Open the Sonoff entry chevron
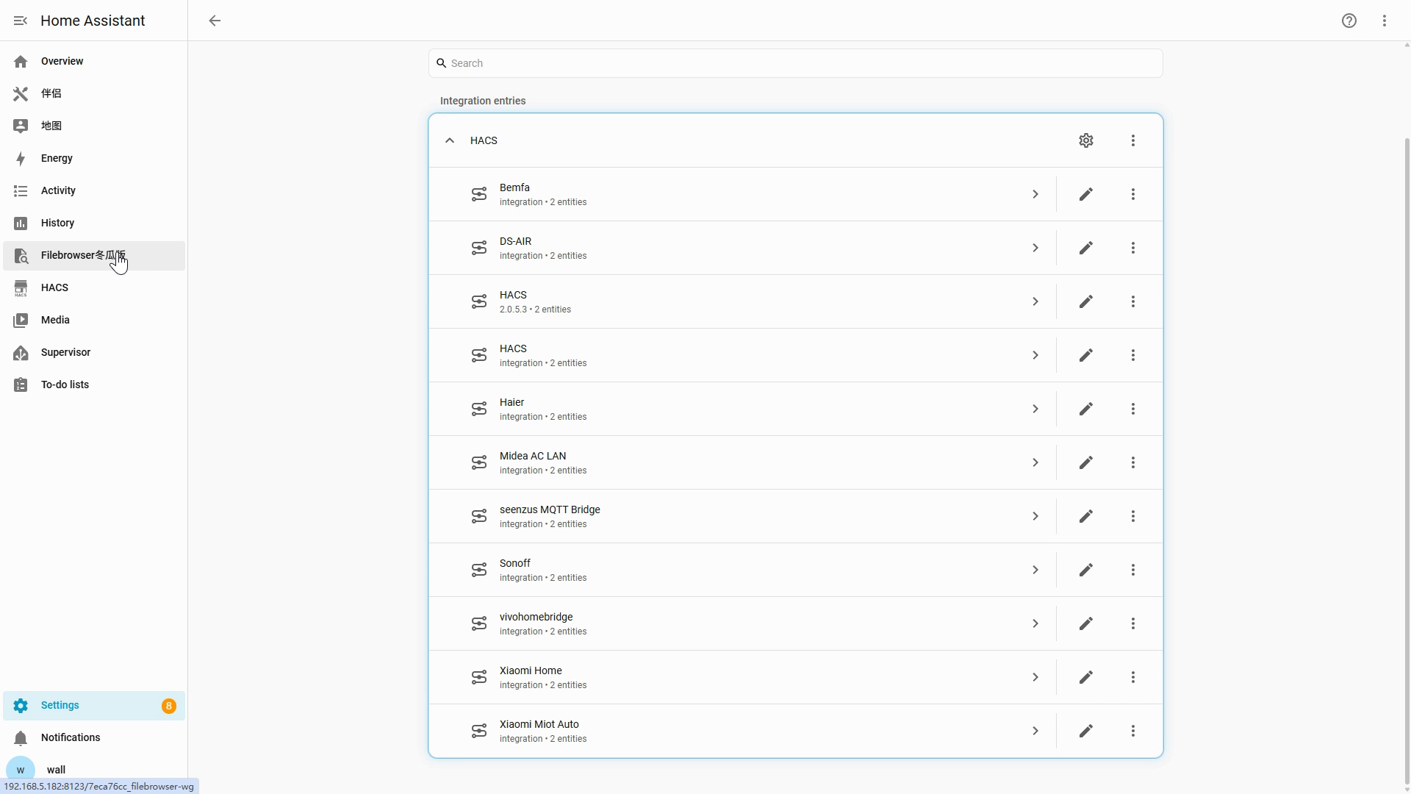Image resolution: width=1411 pixels, height=794 pixels. (1035, 570)
